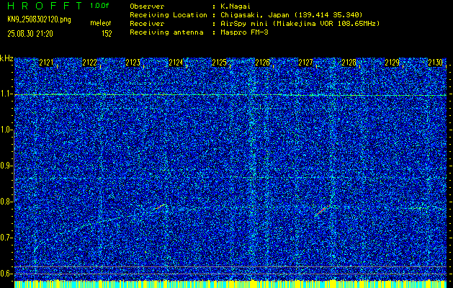
Task: Click the 2127 time marker
Action: click(x=305, y=63)
